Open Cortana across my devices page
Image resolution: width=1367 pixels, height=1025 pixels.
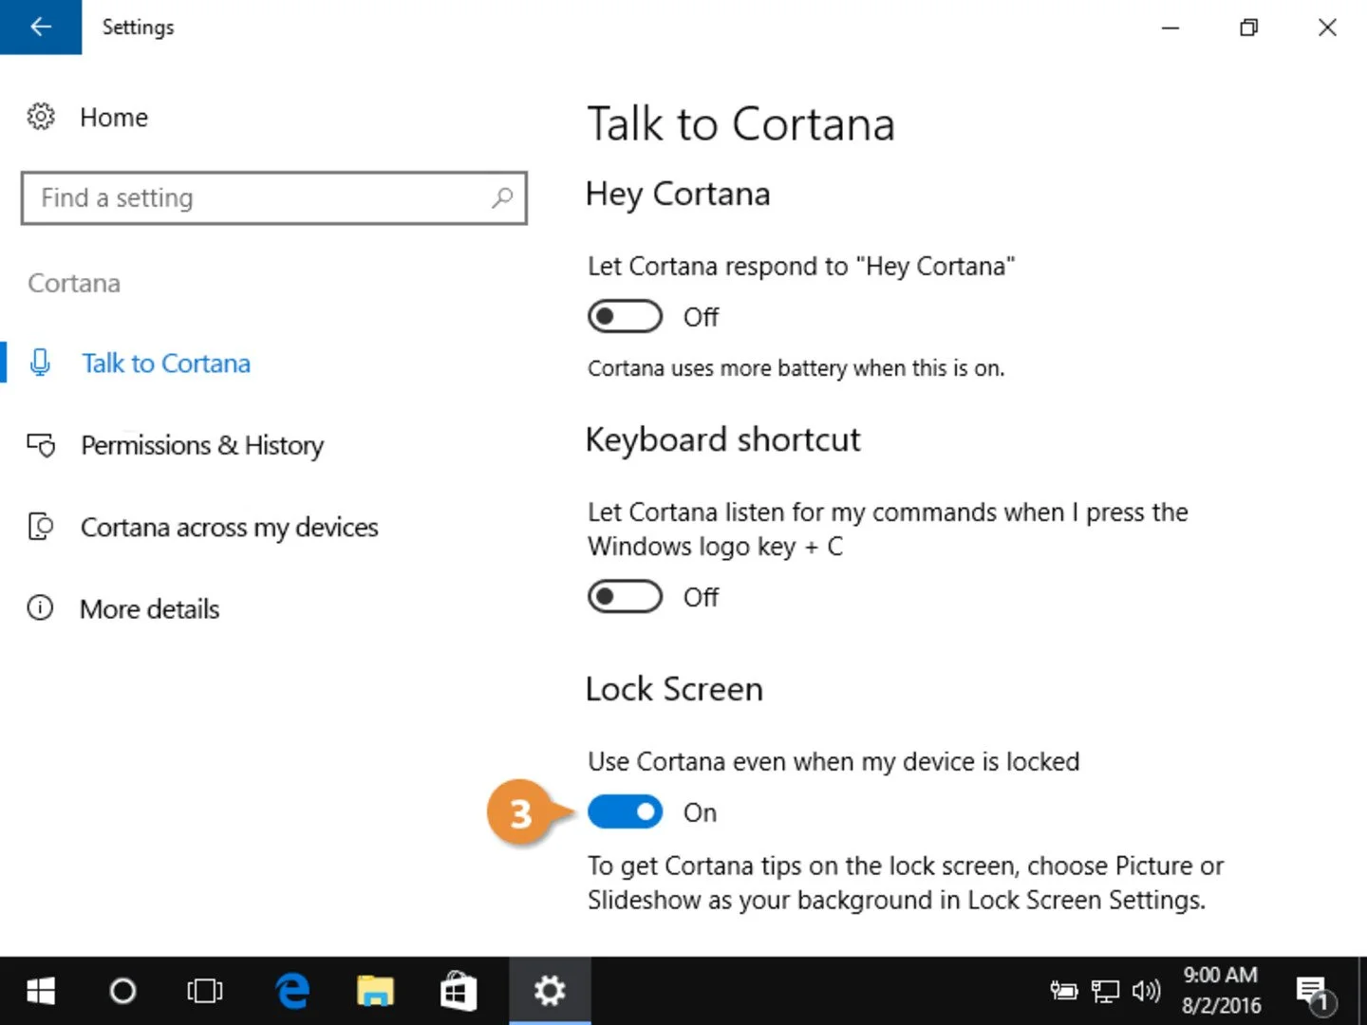(230, 528)
